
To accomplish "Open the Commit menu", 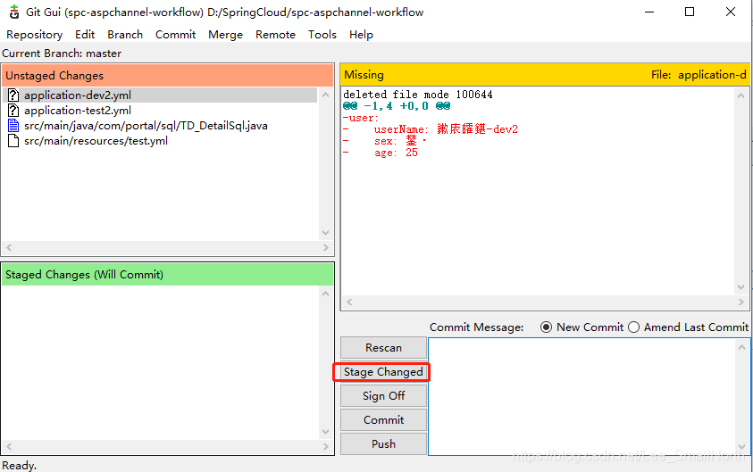I will coord(176,35).
